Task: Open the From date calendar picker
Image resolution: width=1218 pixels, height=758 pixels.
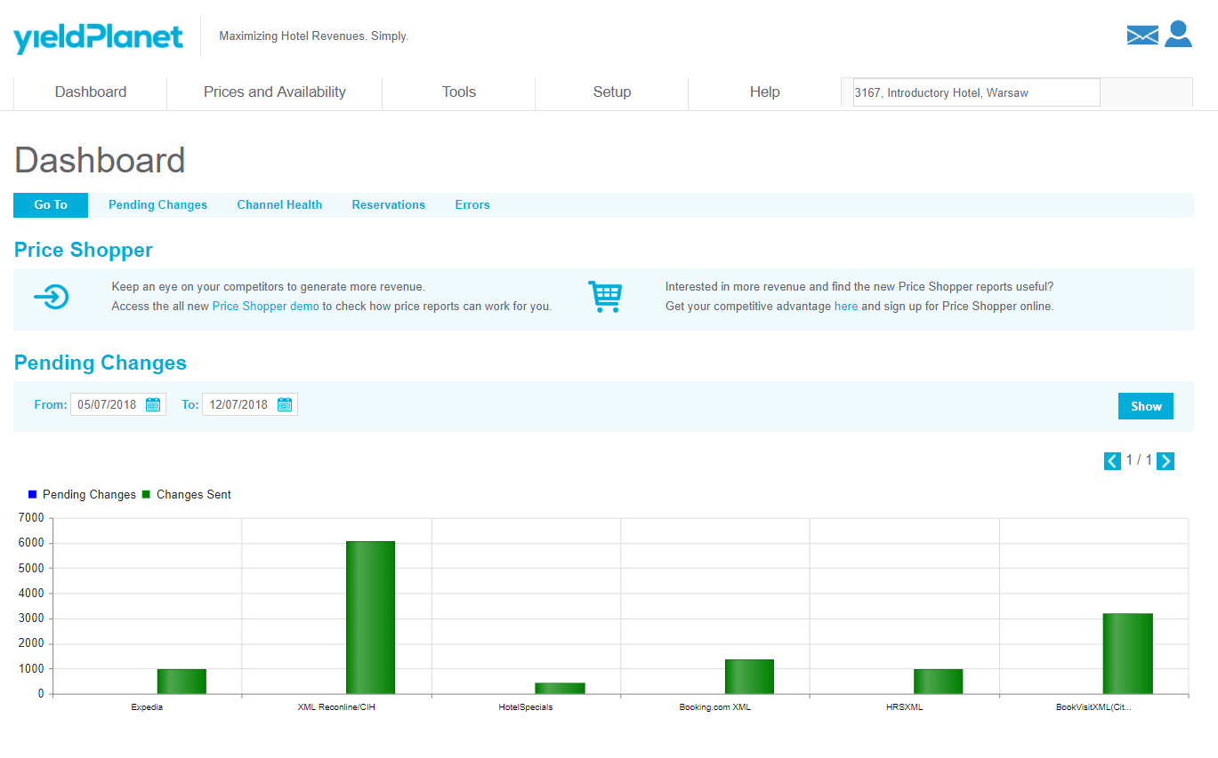Action: tap(153, 405)
